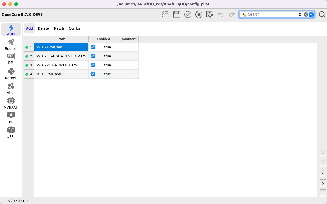This screenshot has width=327, height=204.
Task: Click the Delete button
Action: [43, 28]
